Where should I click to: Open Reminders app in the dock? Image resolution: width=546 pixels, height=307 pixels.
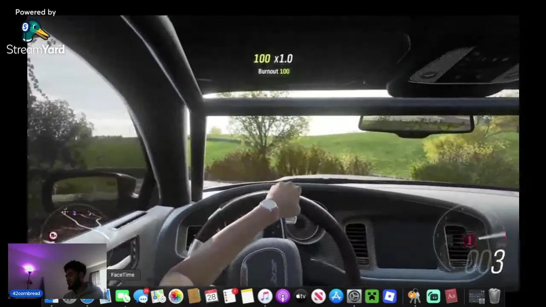(x=229, y=296)
